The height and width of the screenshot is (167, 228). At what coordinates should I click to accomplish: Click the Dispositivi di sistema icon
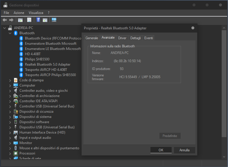click(x=16, y=117)
